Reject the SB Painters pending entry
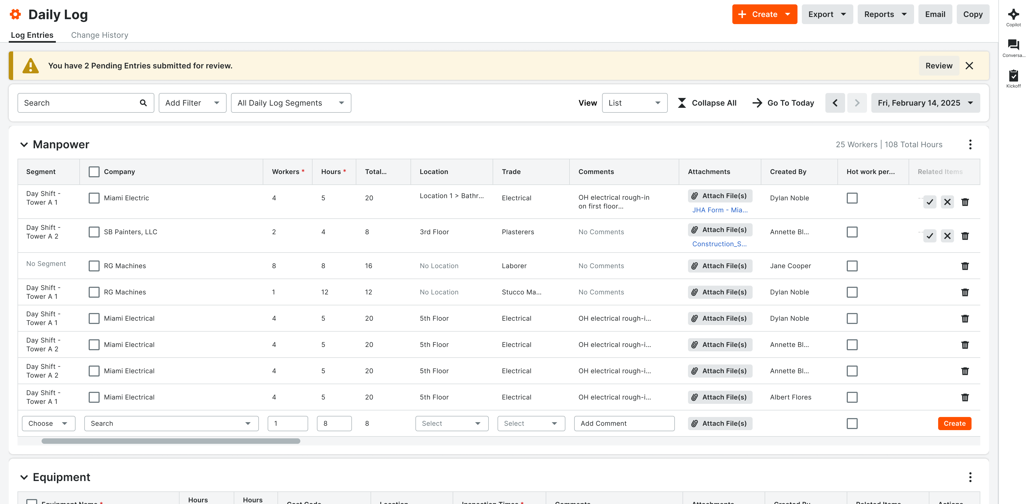 (x=947, y=236)
